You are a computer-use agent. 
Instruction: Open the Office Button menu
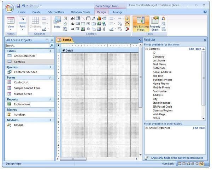9,8
